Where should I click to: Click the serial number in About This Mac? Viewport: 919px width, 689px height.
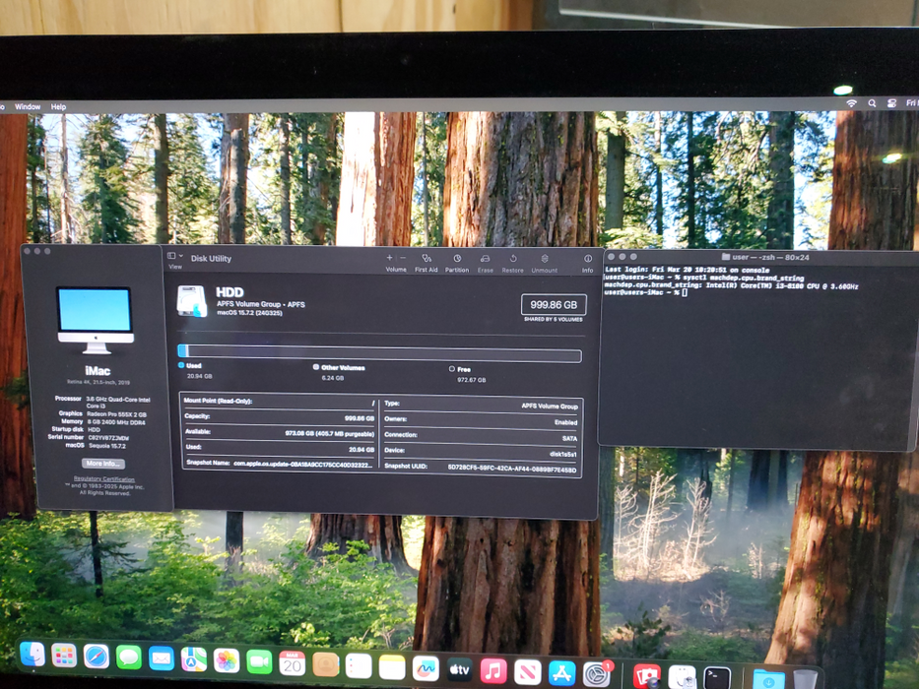pyautogui.click(x=108, y=438)
